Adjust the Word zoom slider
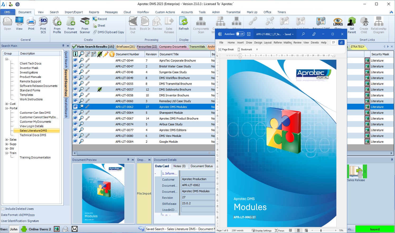395x233 pixels. coord(321,230)
